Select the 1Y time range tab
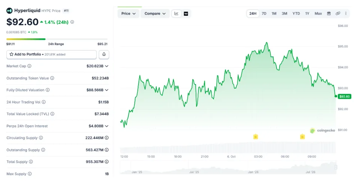The width and height of the screenshot is (354, 181). pos(307,13)
